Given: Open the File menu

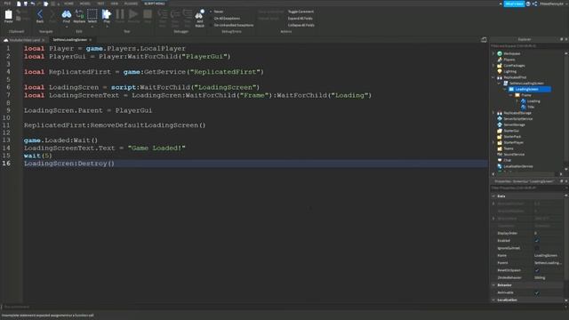Looking at the screenshot, I should coord(7,4).
